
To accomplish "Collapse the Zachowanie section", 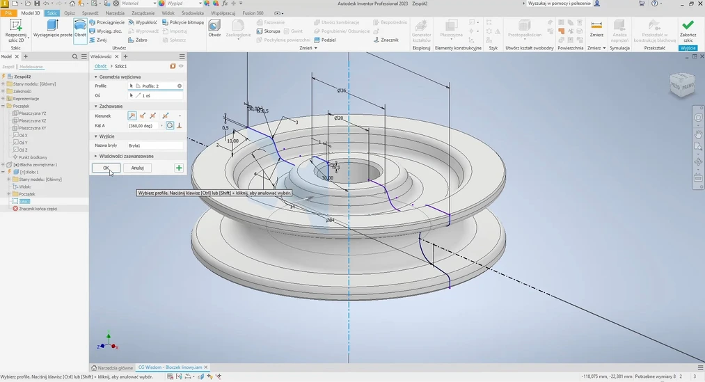I will [96, 106].
